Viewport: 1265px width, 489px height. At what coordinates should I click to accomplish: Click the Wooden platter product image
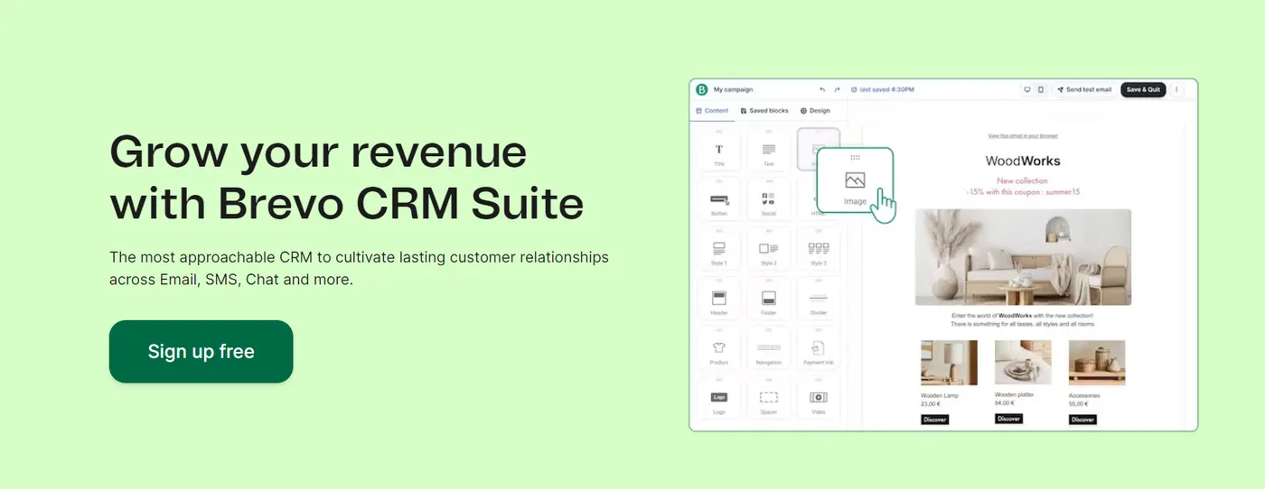click(1023, 362)
